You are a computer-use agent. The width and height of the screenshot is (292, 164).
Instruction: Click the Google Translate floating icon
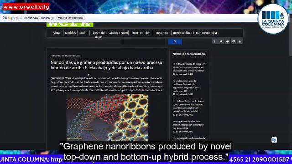(x=274, y=140)
